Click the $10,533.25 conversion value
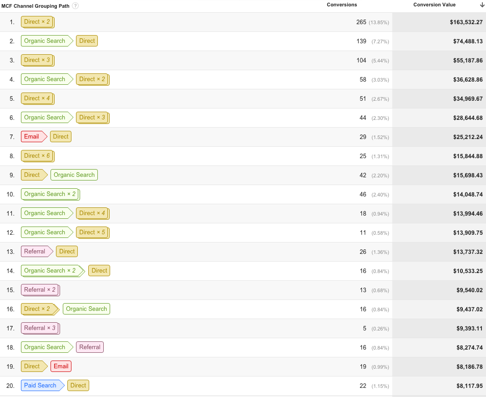The width and height of the screenshot is (486, 397). (x=468, y=271)
